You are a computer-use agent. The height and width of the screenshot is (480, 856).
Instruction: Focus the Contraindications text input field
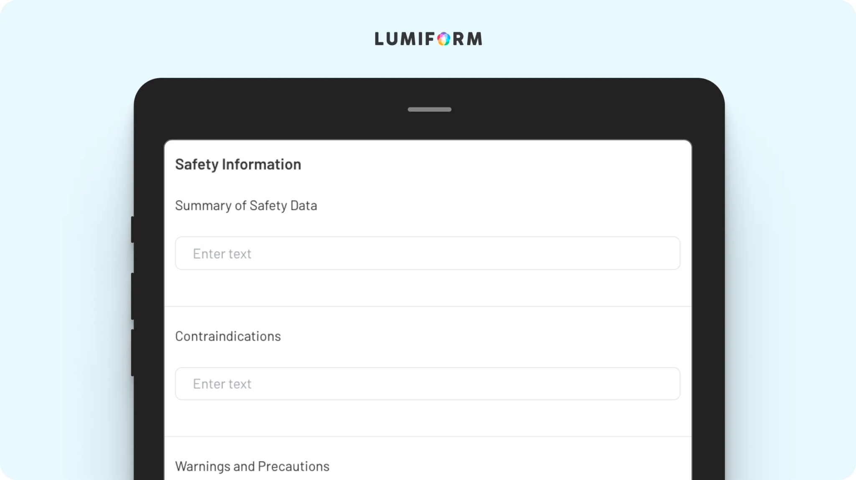[x=428, y=384]
